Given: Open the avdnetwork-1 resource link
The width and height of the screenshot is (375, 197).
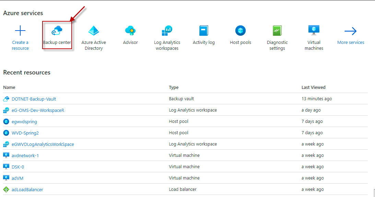Looking at the screenshot, I should coord(25,155).
